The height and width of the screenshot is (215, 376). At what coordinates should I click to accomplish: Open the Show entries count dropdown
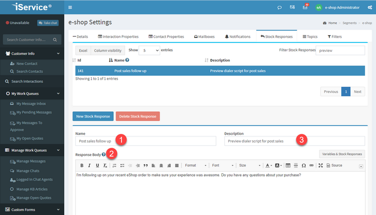pos(149,50)
